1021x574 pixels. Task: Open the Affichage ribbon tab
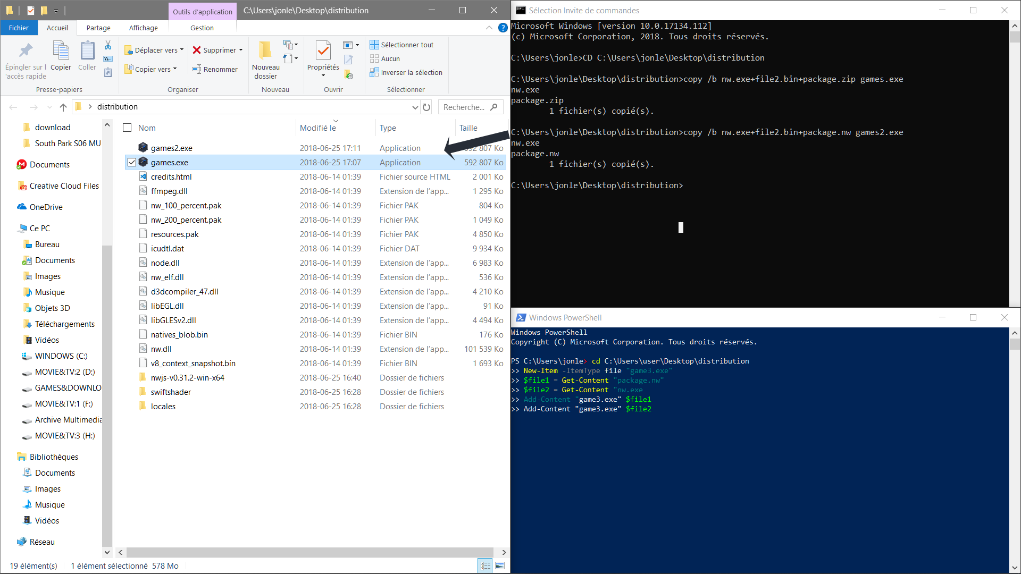click(143, 28)
